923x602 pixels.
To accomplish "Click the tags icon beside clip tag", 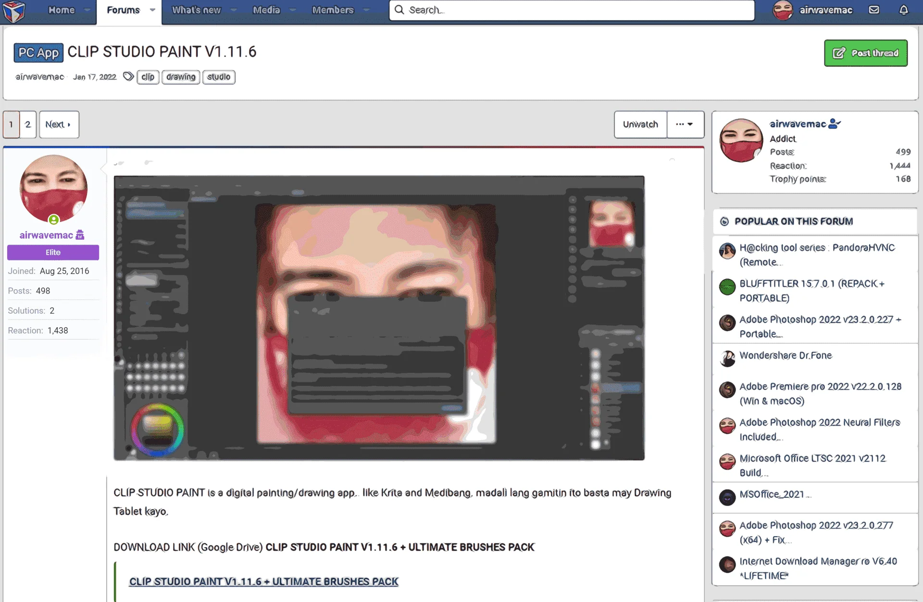I will pos(128,76).
